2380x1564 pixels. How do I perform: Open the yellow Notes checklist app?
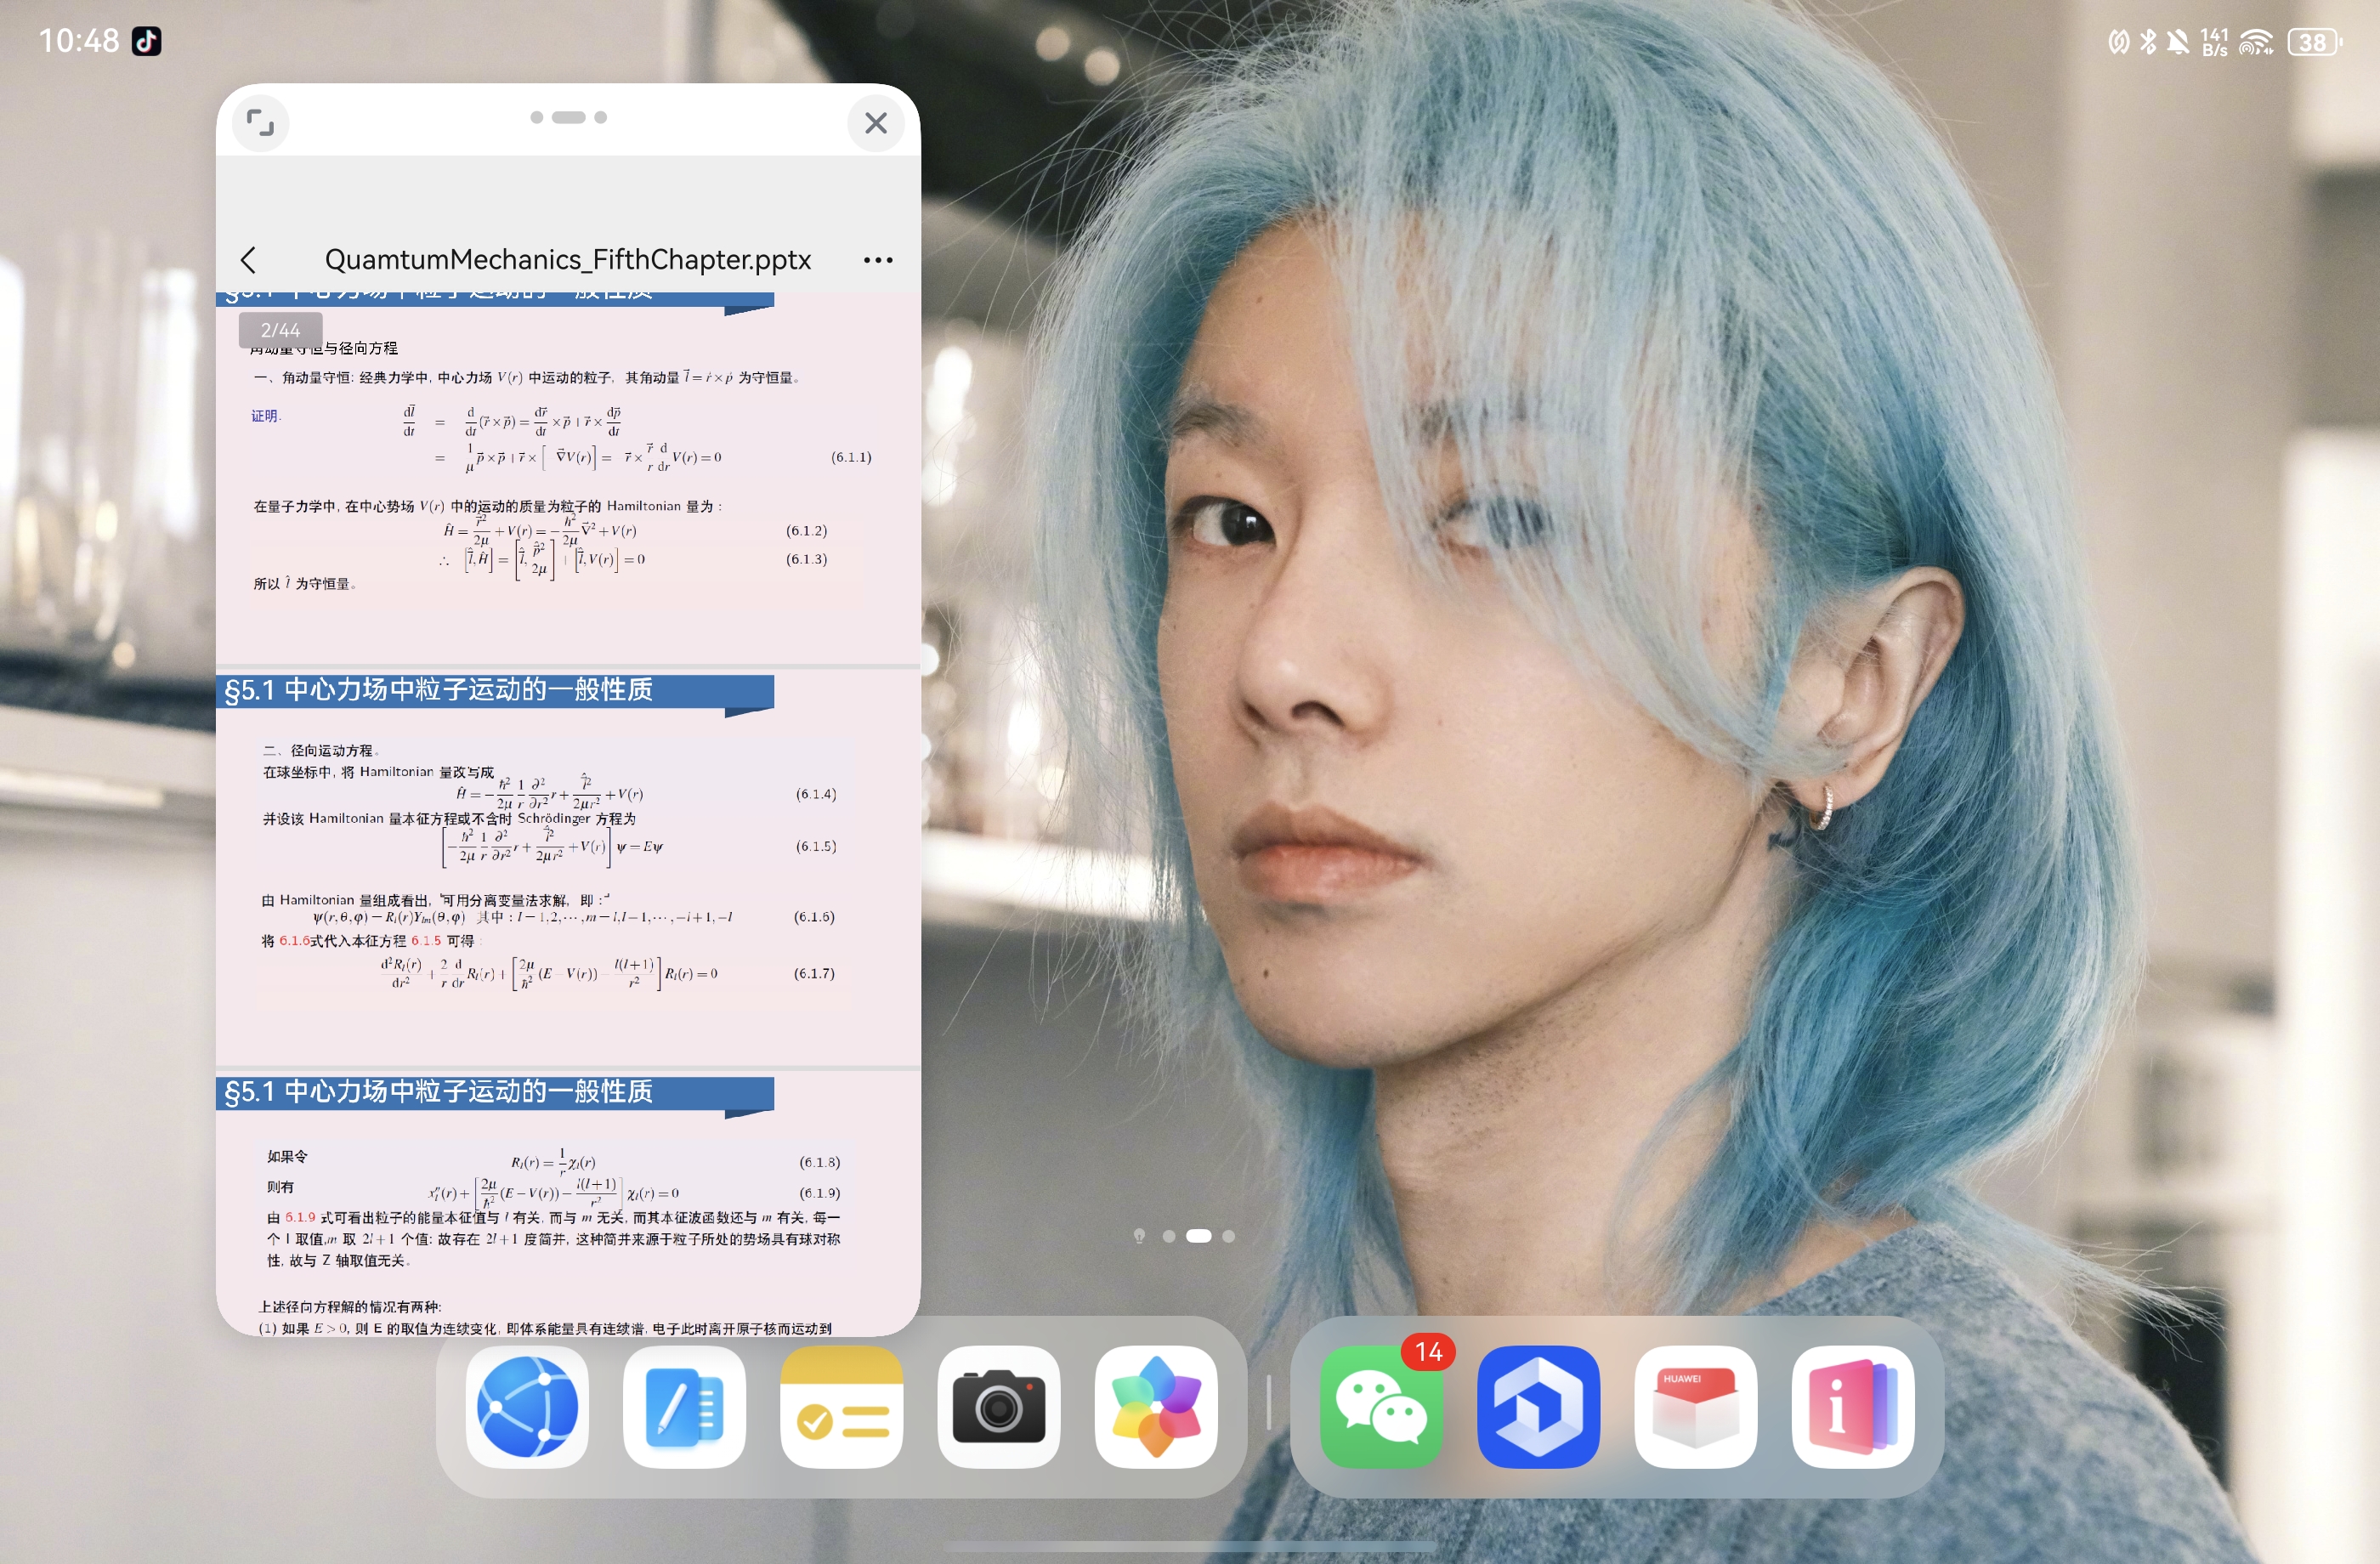click(841, 1406)
